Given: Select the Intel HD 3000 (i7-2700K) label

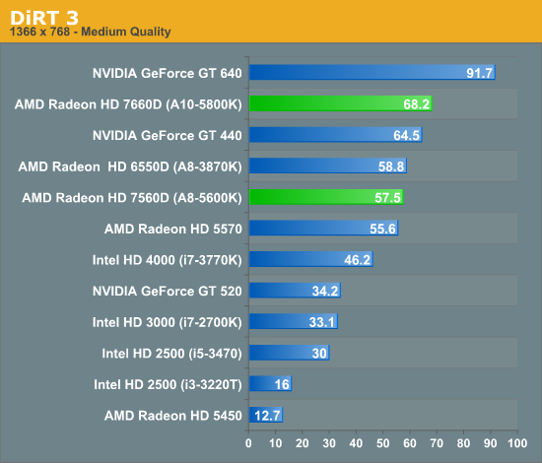Looking at the screenshot, I should coord(168,322).
